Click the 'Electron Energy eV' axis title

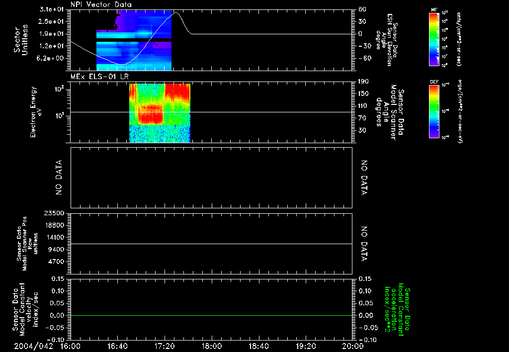coord(36,112)
